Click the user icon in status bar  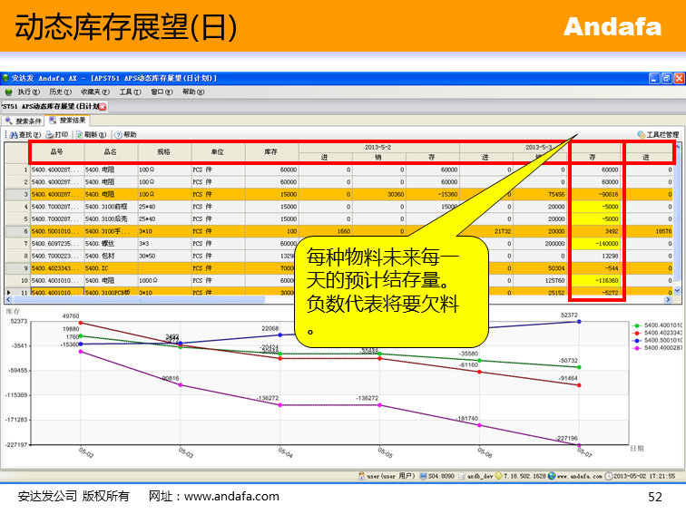pyautogui.click(x=360, y=475)
